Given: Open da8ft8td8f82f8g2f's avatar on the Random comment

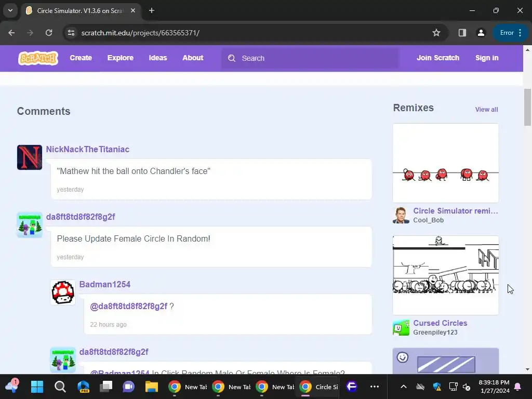Looking at the screenshot, I should (30, 225).
